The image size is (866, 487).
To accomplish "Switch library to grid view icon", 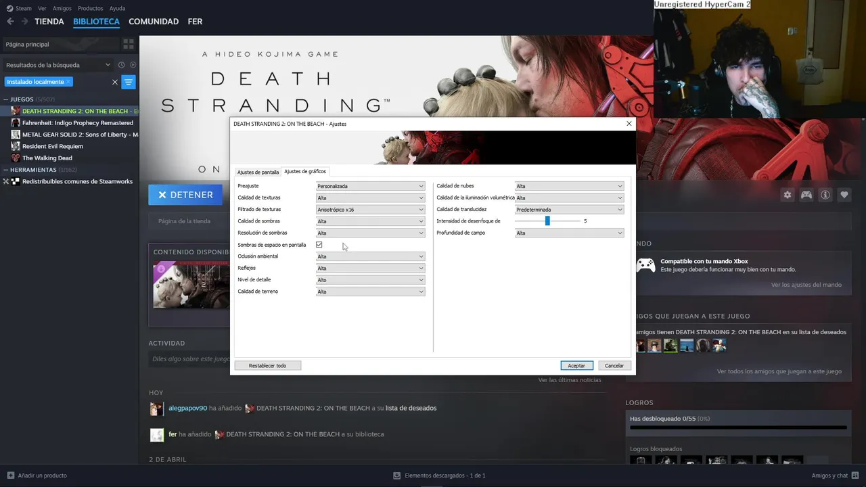I will coord(129,44).
